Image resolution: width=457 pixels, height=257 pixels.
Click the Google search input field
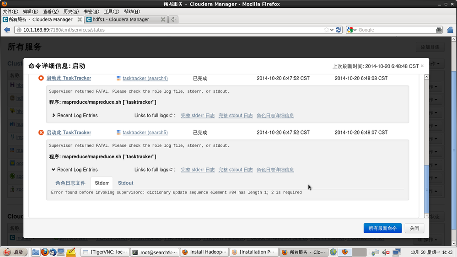point(396,30)
